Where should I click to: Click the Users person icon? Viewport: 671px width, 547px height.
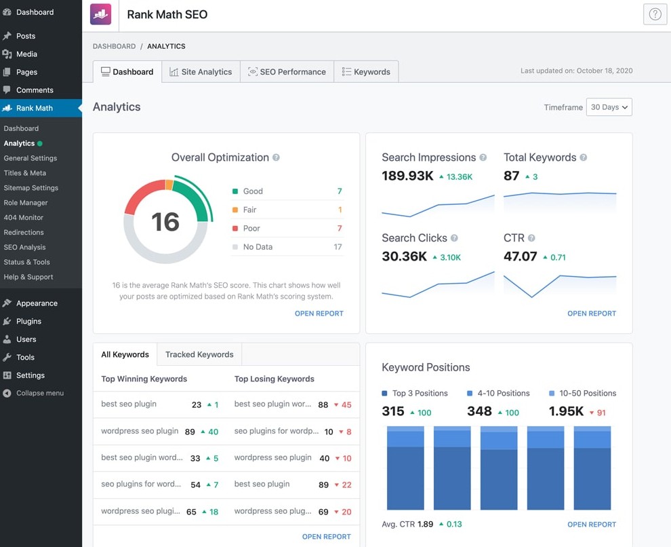coord(7,339)
